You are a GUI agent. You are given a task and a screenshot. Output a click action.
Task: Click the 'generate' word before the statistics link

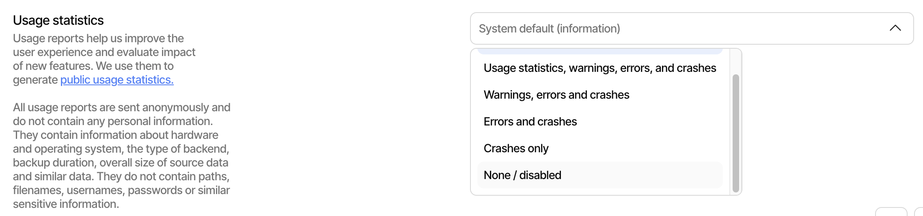pos(35,80)
